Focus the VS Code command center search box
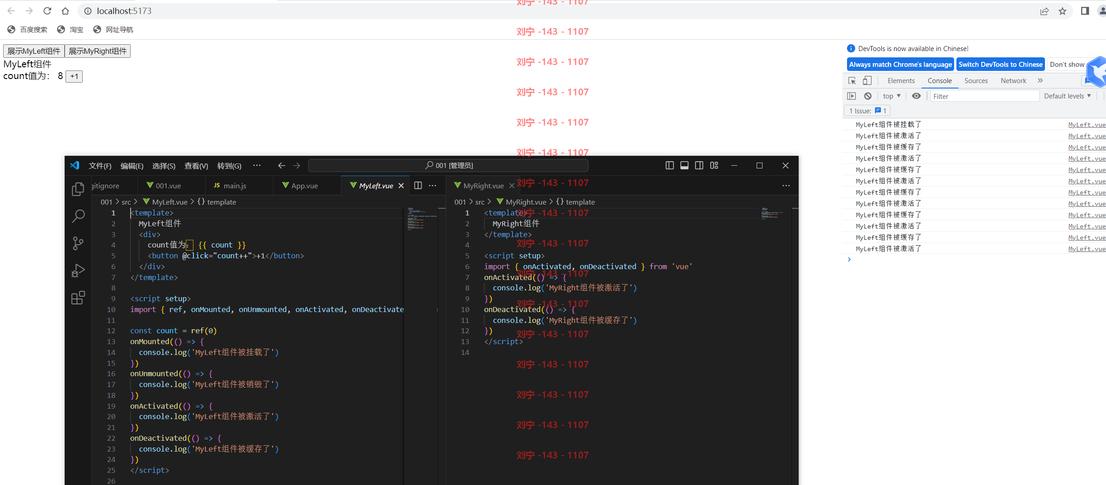 [448, 166]
